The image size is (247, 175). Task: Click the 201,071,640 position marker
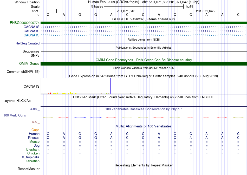pyautogui.click(x=126, y=11)
